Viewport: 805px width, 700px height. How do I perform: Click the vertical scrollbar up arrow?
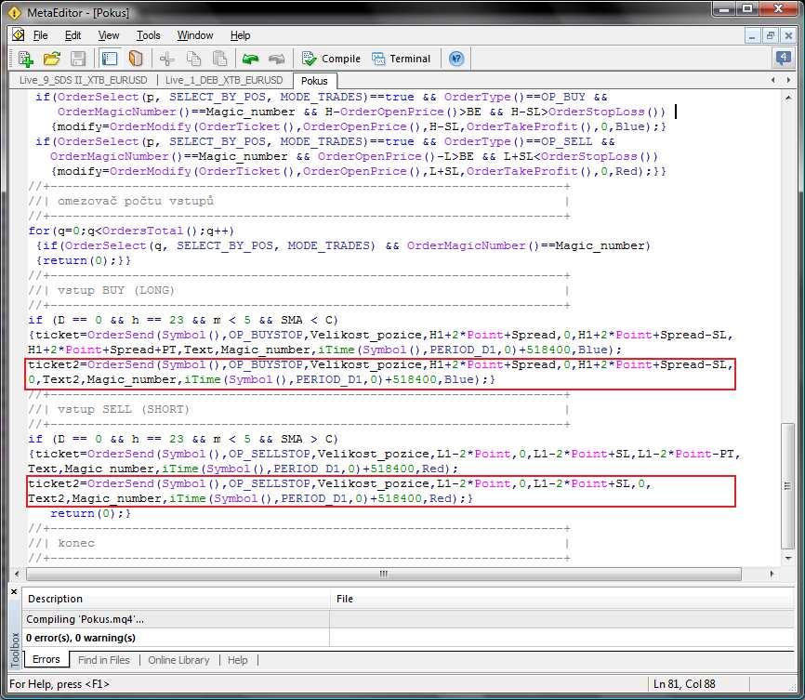pos(788,97)
